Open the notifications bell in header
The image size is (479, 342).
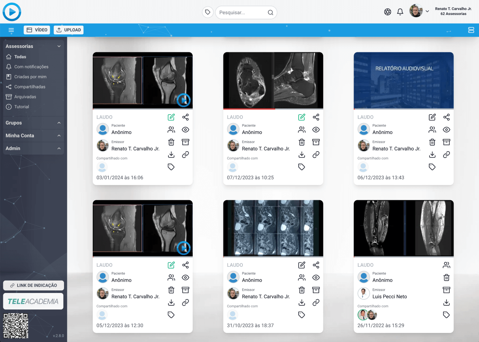tap(400, 12)
